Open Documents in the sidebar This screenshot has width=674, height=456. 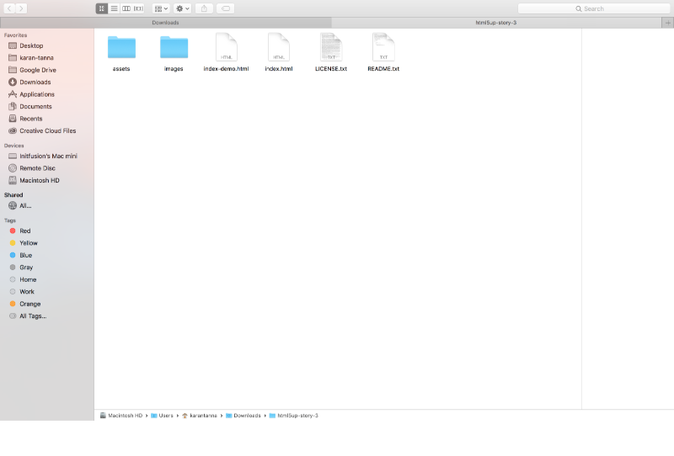pos(47,107)
